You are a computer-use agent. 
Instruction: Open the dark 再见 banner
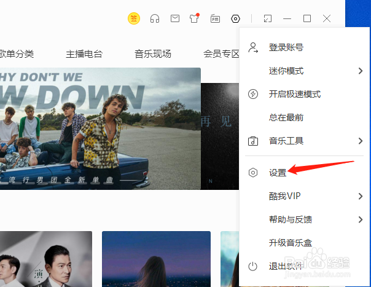(220, 136)
